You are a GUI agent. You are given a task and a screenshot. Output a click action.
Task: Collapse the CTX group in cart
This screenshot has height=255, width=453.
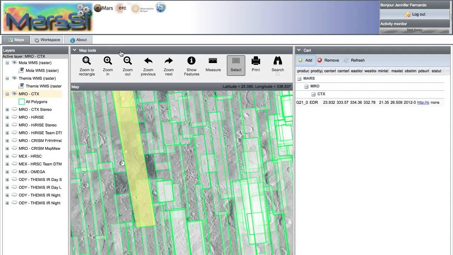click(313, 94)
